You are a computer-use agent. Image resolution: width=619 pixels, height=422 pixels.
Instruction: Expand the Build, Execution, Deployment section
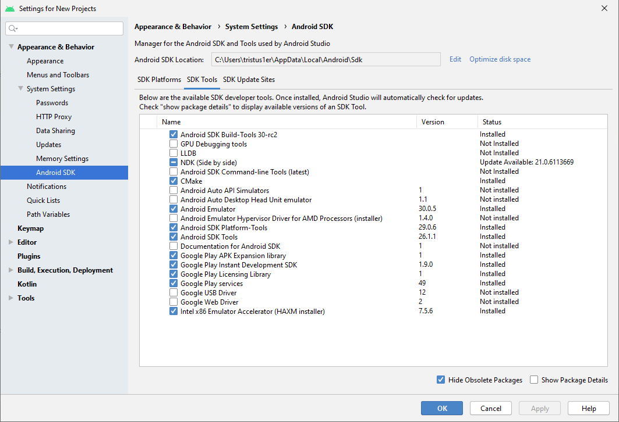[11, 270]
